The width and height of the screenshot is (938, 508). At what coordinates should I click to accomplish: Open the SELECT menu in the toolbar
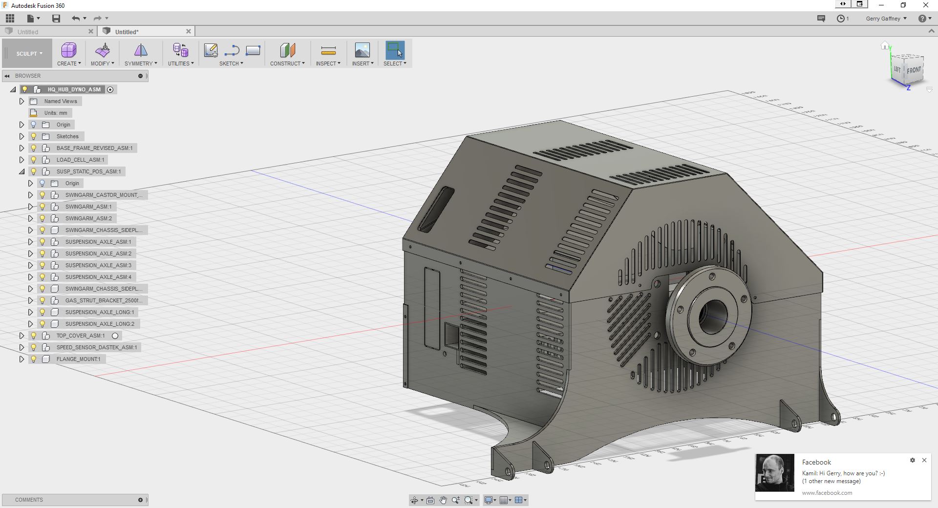395,63
